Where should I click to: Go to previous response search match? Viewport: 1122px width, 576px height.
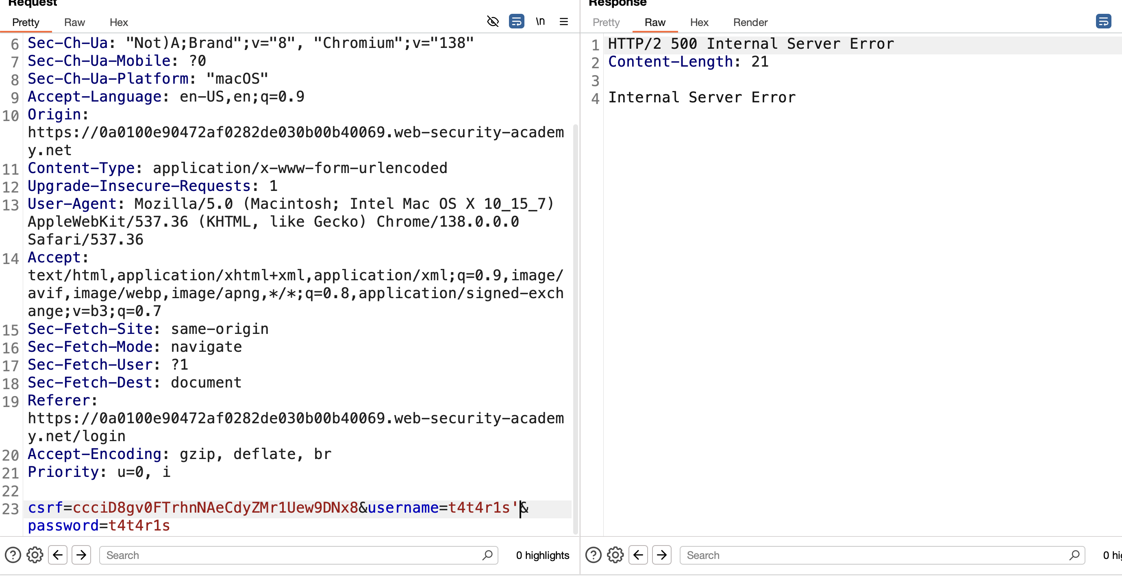638,555
